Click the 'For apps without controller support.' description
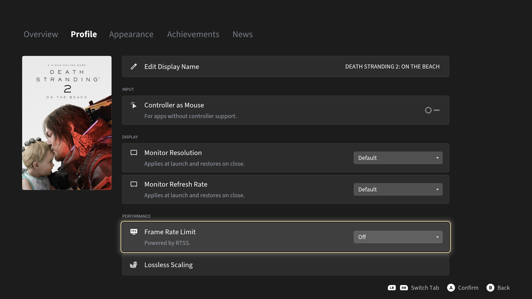532x299 pixels. tap(190, 116)
